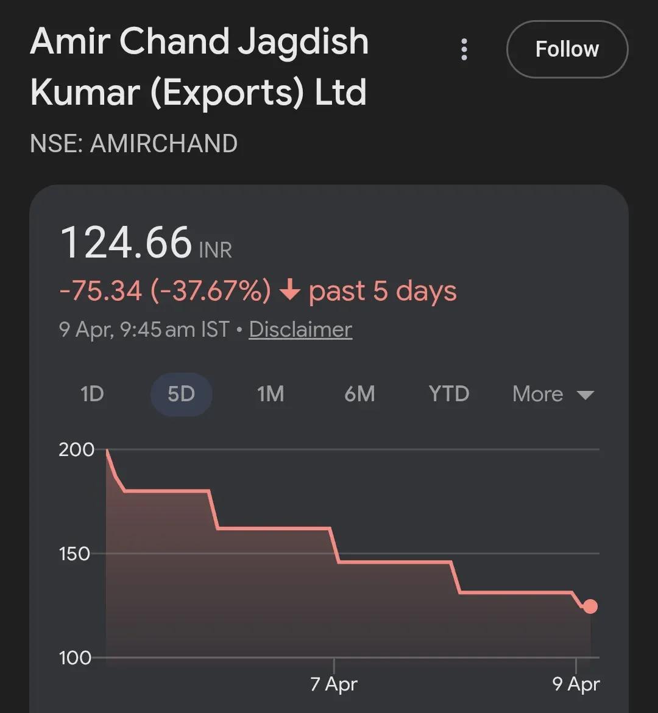The width and height of the screenshot is (658, 713).
Task: Click the 100 price axis label
Action: pos(76,658)
